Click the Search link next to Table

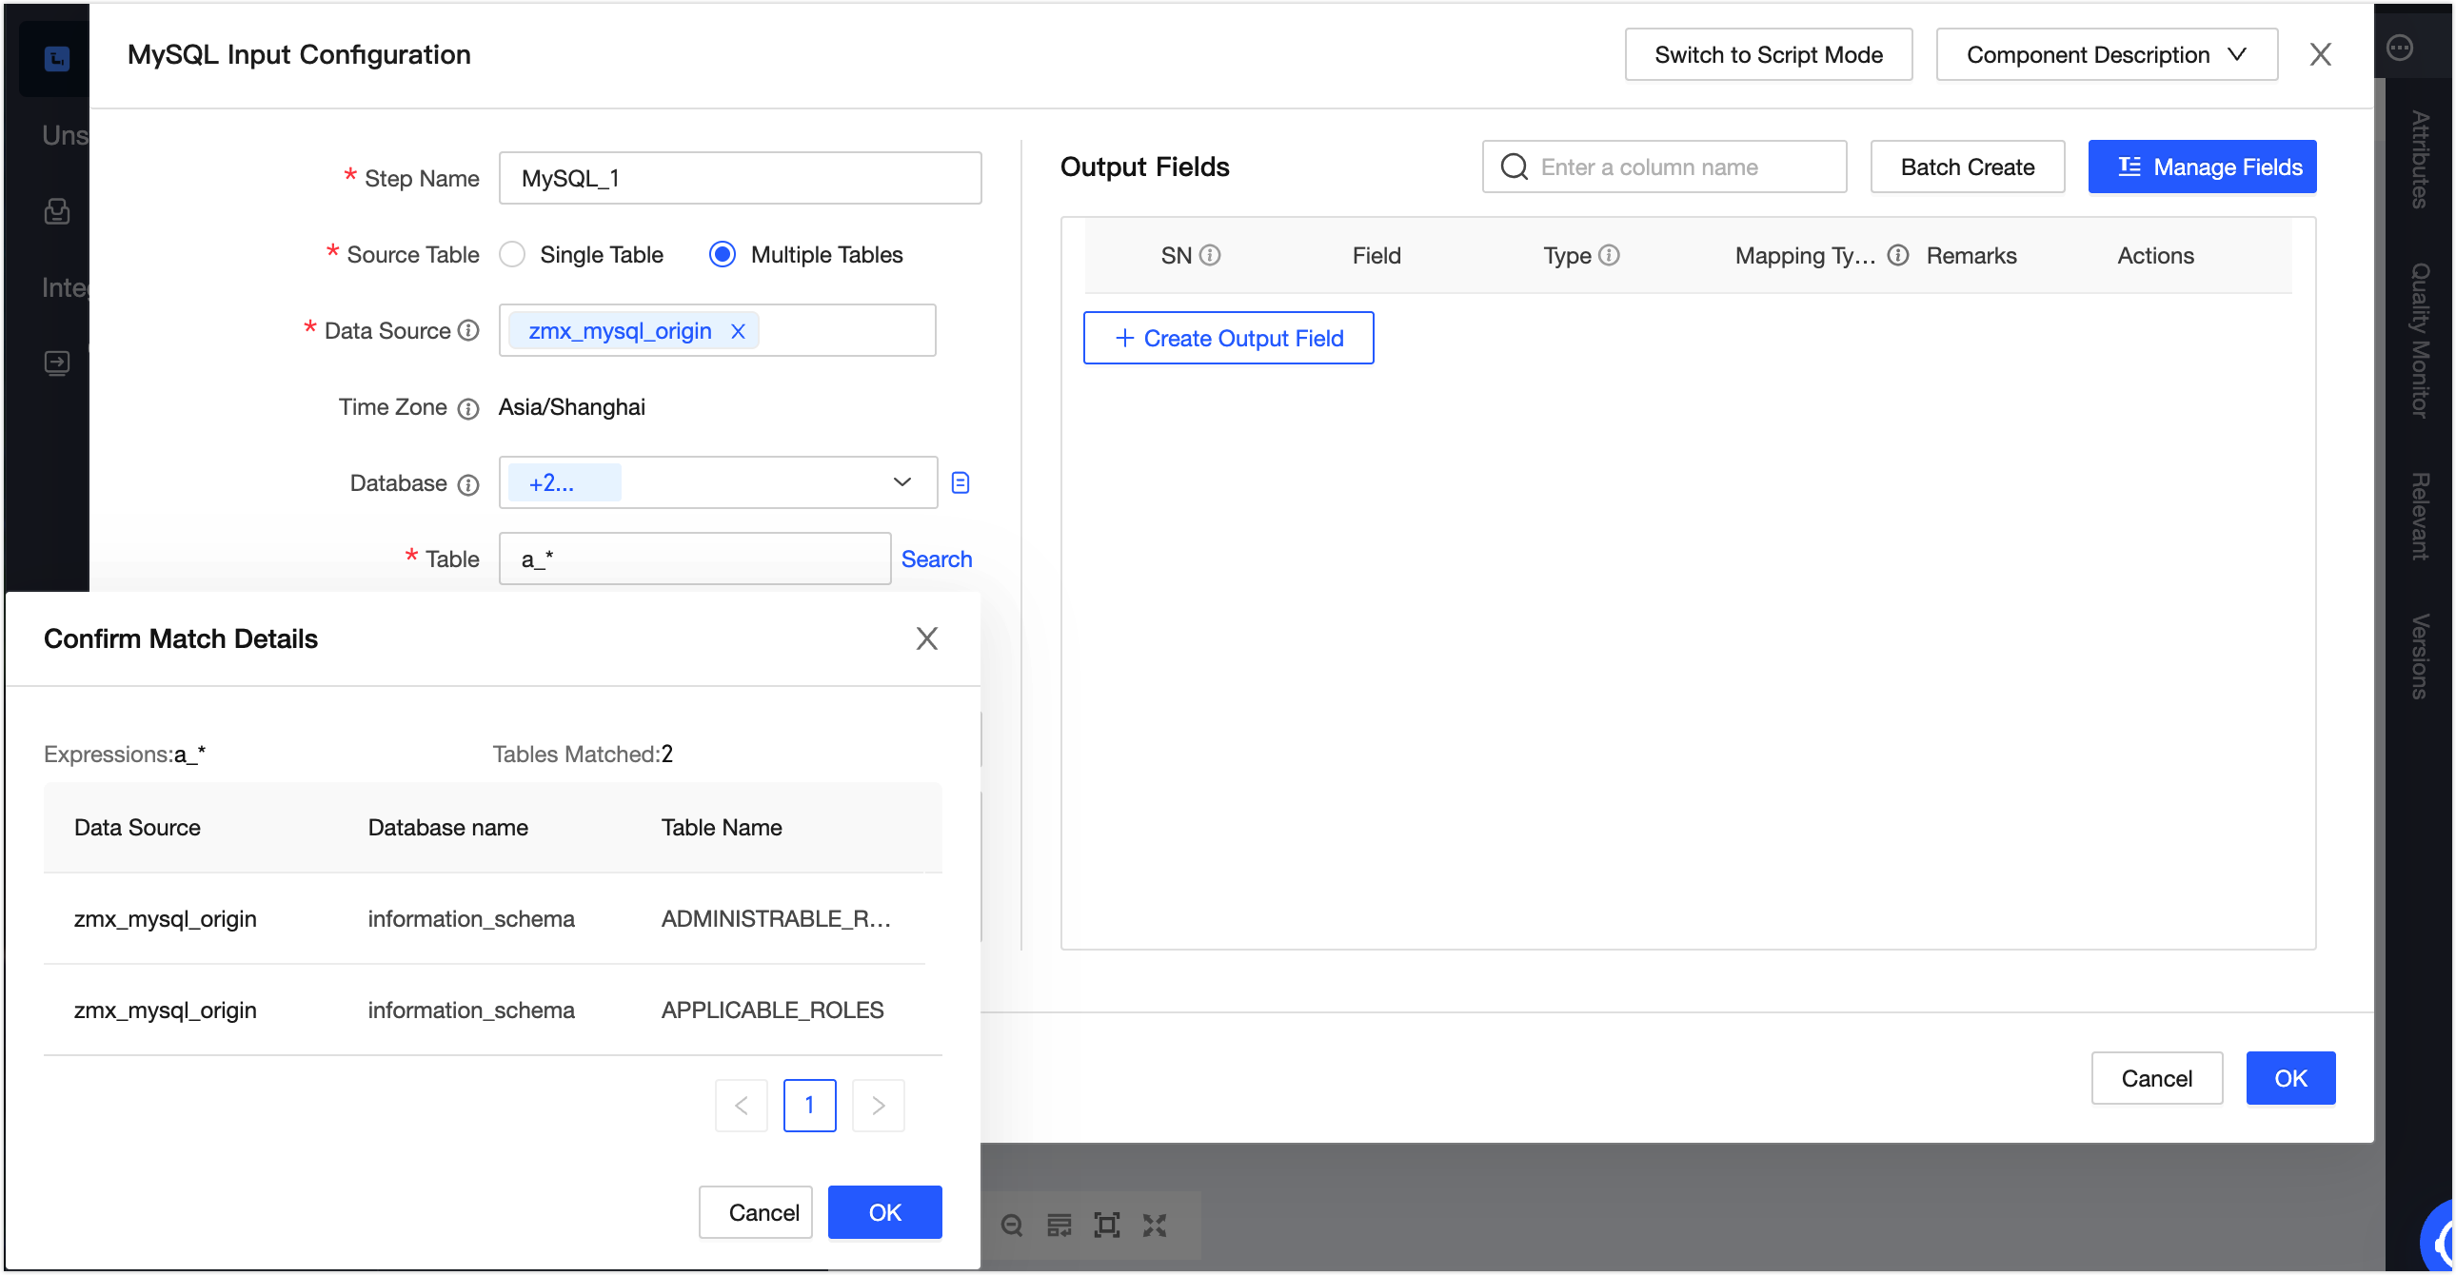coord(937,559)
